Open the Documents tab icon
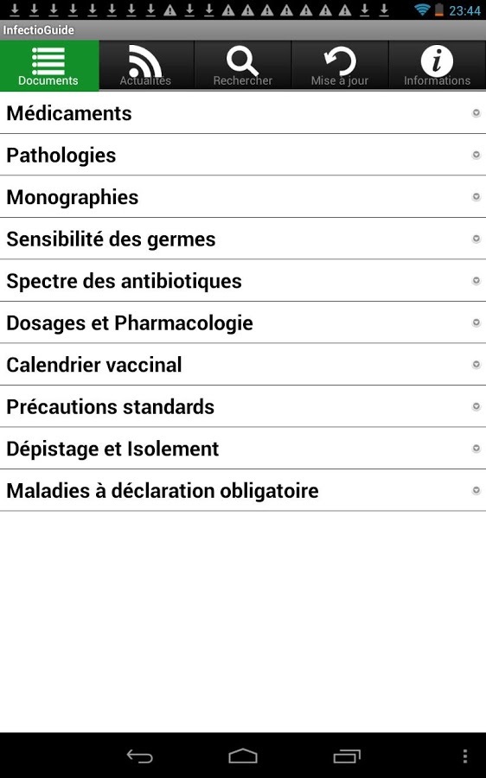The image size is (486, 778). 48,61
